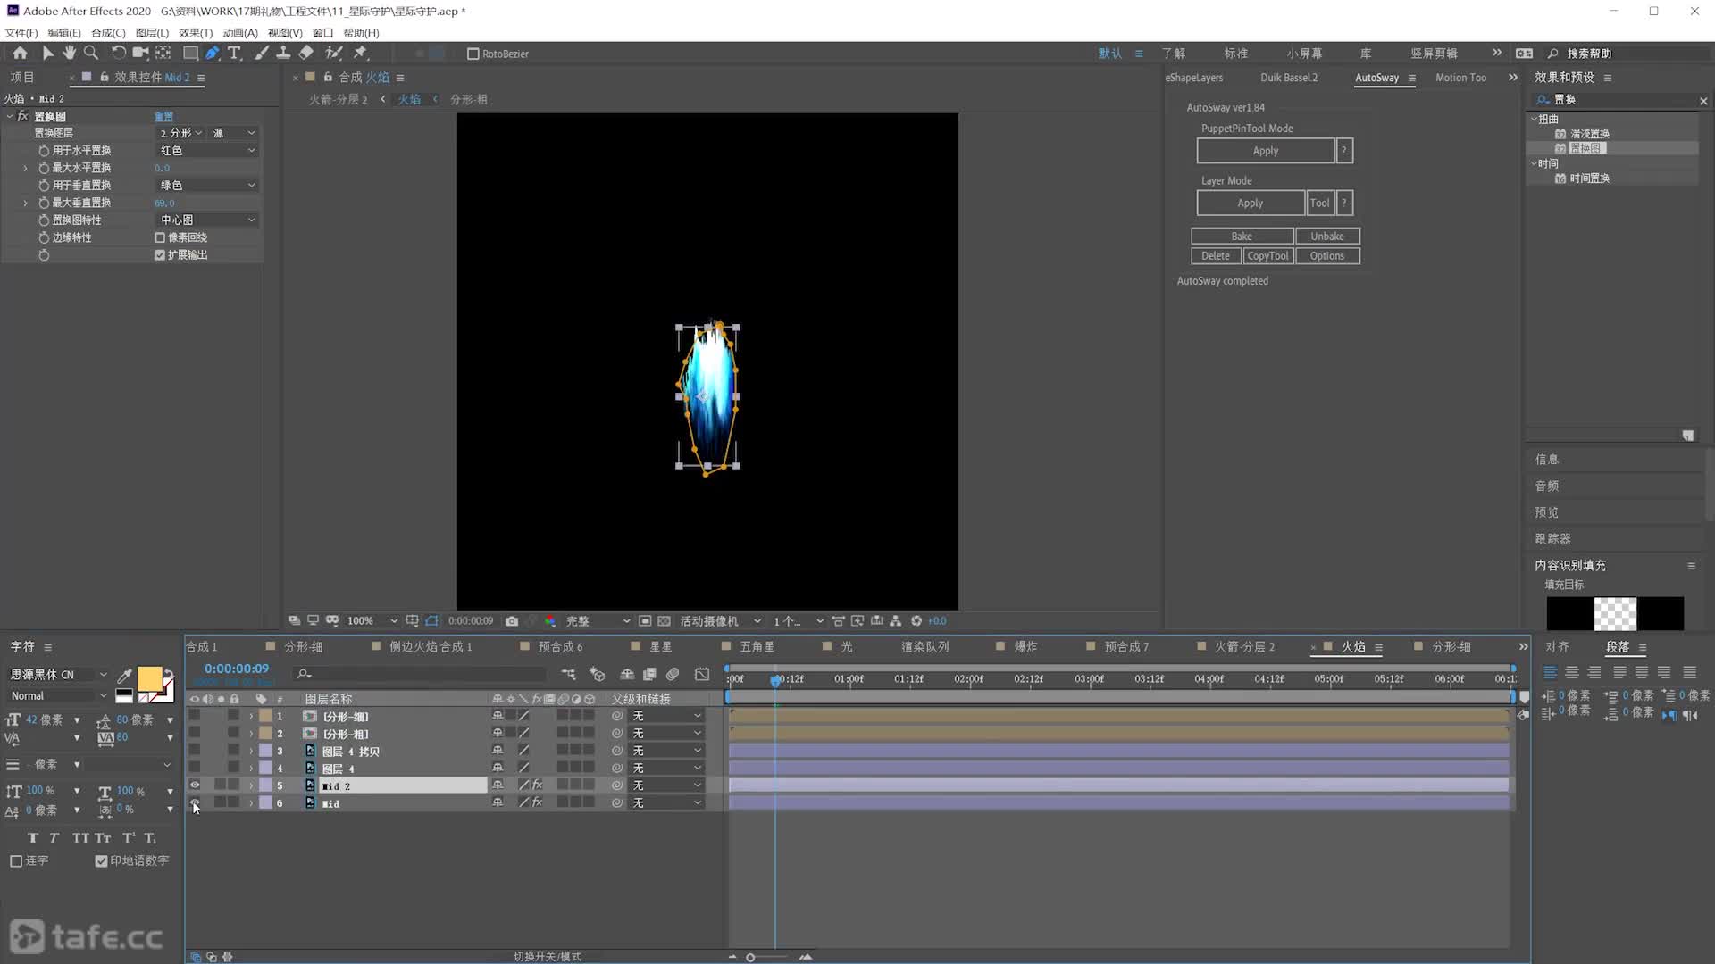Switch to the Duik Bassel.2 panel tab
Screen dimensions: 1715x964
pos(1289,78)
